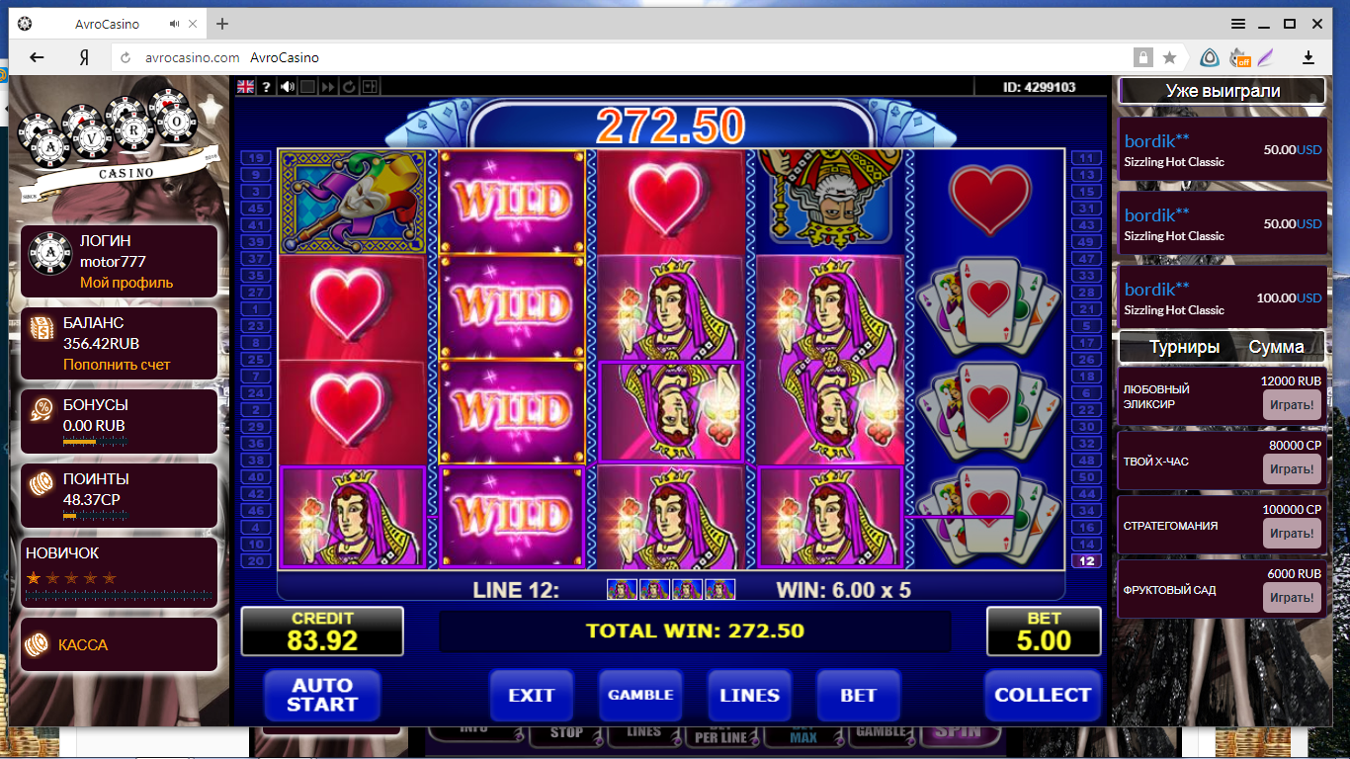Screen dimensions: 1350x759
Task: Toggle the extension marked off
Action: click(x=1239, y=57)
